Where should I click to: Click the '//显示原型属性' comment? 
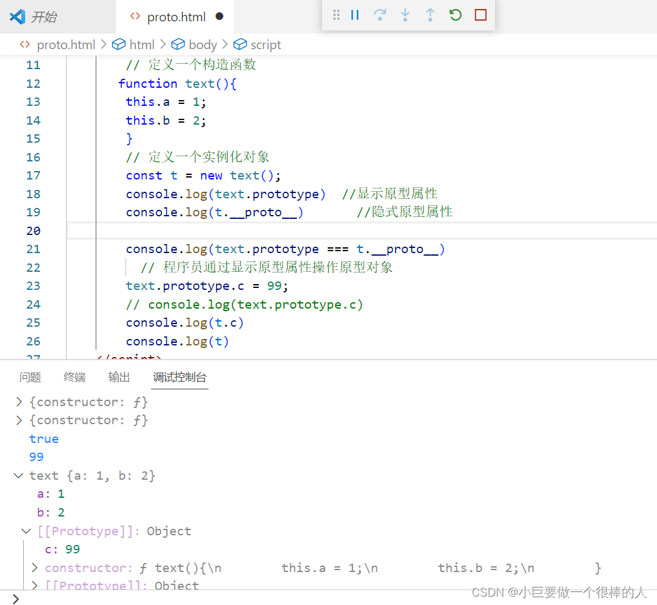pos(390,194)
